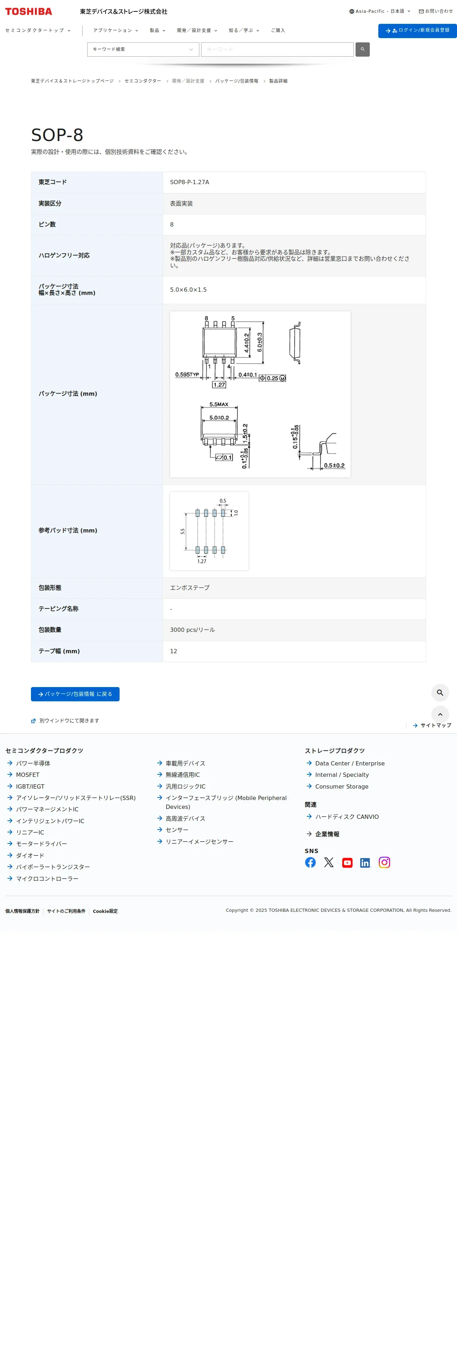Open 無線通信用IC footer link

(x=183, y=775)
